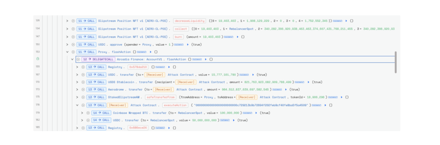Open the calldata tag on the Registry 0x578da210 row
Screen dimensions: 440x145
tap(160, 67)
